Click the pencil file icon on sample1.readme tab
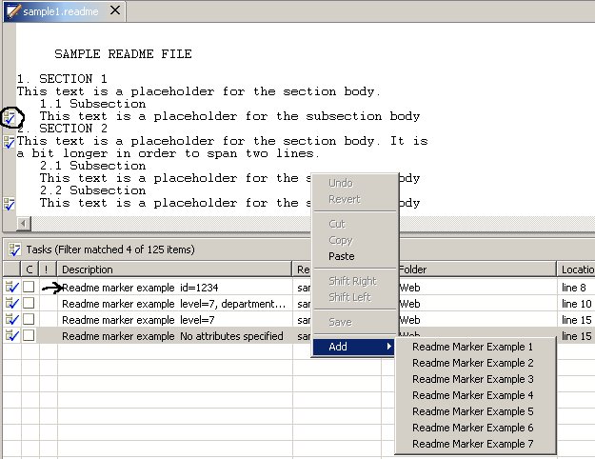595x459 pixels. pyautogui.click(x=13, y=10)
